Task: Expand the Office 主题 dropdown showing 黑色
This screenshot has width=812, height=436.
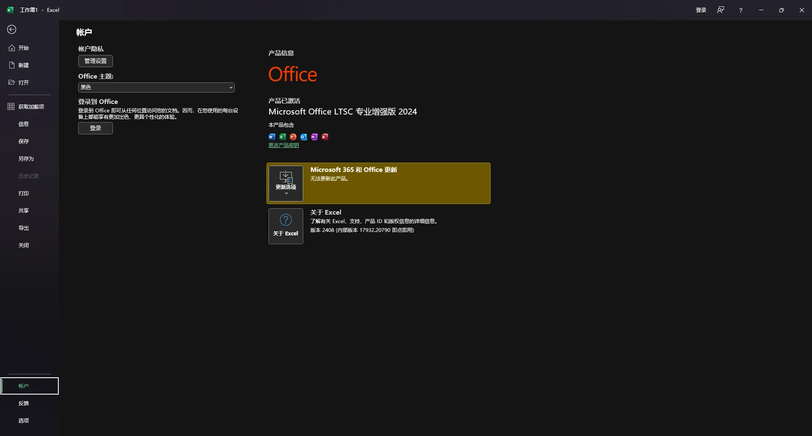Action: (x=156, y=87)
